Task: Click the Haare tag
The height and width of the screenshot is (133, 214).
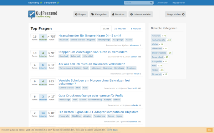Action: [x=129, y=40]
